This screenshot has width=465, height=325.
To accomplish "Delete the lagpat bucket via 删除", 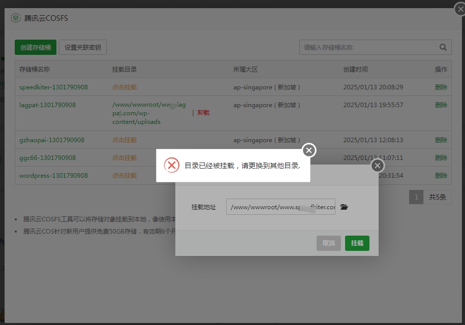I will click(441, 105).
